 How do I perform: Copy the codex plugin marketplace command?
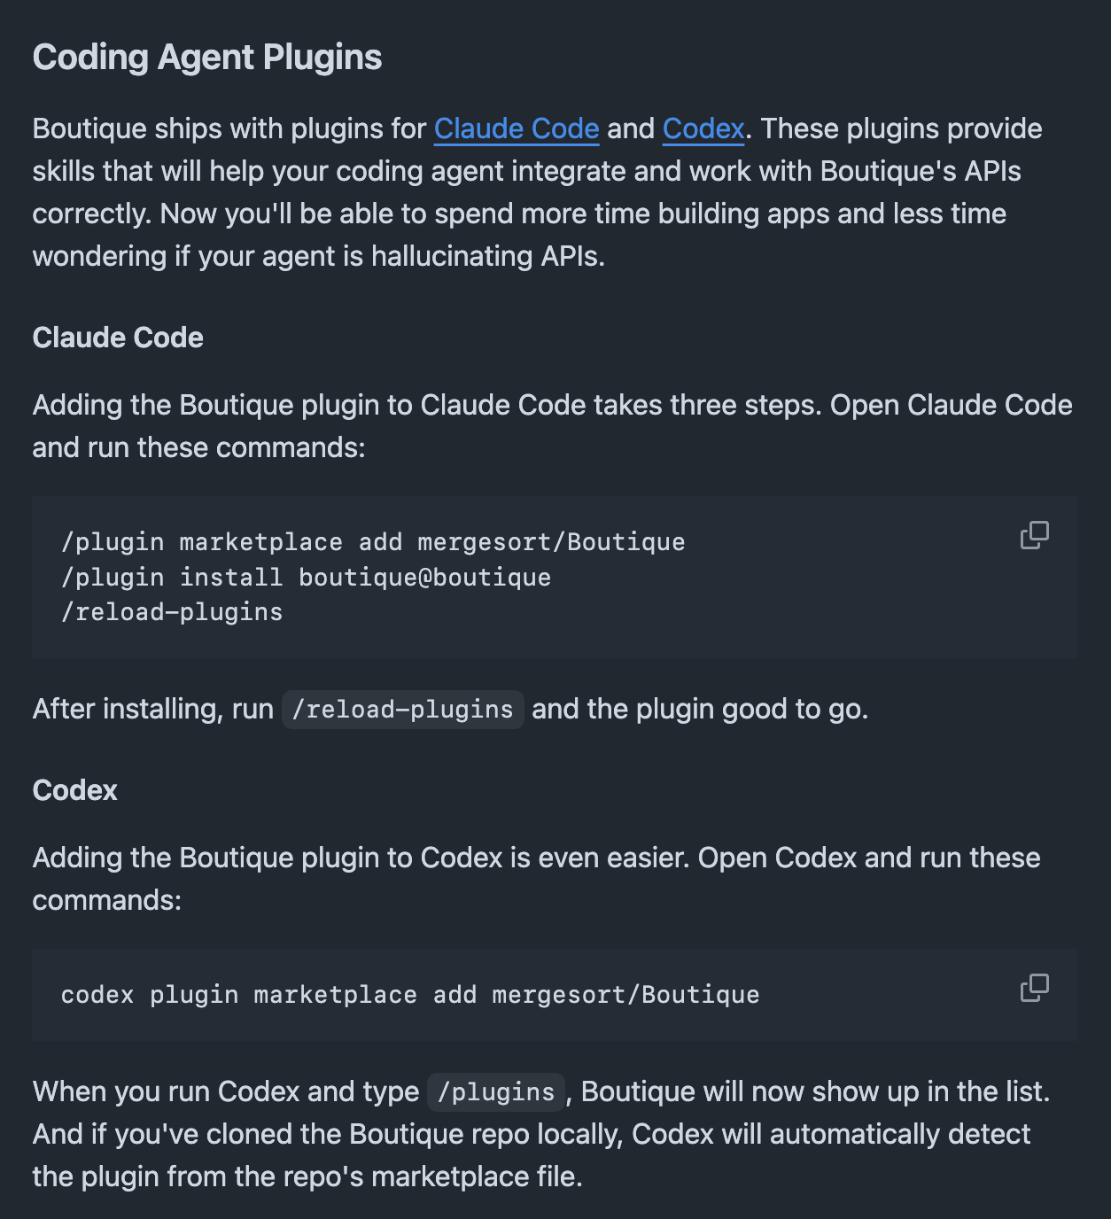point(1034,988)
